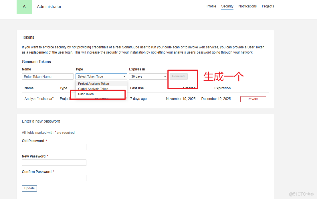
Task: Choose User Token from the type list
Action: tap(86, 94)
